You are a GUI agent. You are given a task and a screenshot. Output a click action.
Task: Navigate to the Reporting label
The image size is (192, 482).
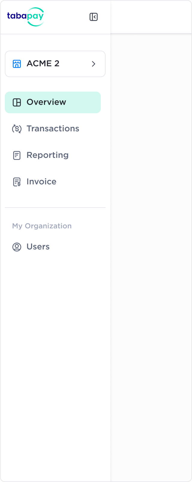point(47,155)
